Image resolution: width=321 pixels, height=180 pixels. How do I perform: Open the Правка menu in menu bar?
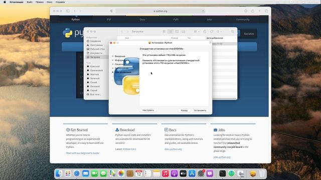pyautogui.click(x=39, y=2)
